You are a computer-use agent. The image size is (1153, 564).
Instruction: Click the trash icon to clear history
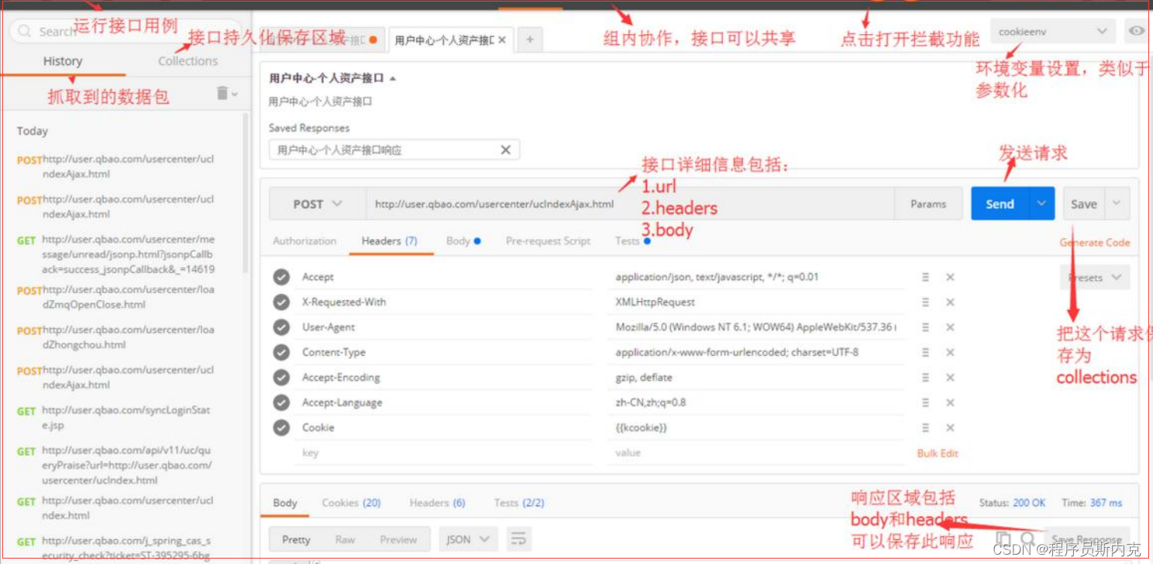[222, 93]
